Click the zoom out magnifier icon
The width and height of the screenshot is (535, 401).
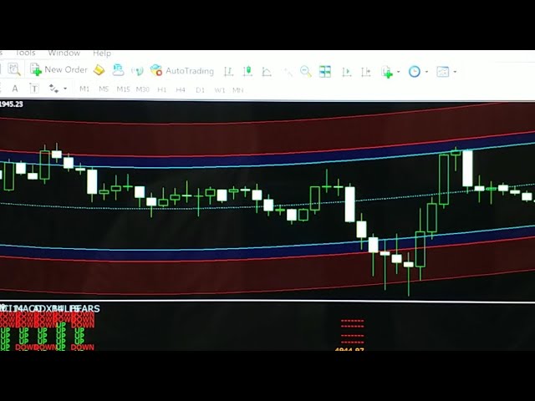[306, 72]
